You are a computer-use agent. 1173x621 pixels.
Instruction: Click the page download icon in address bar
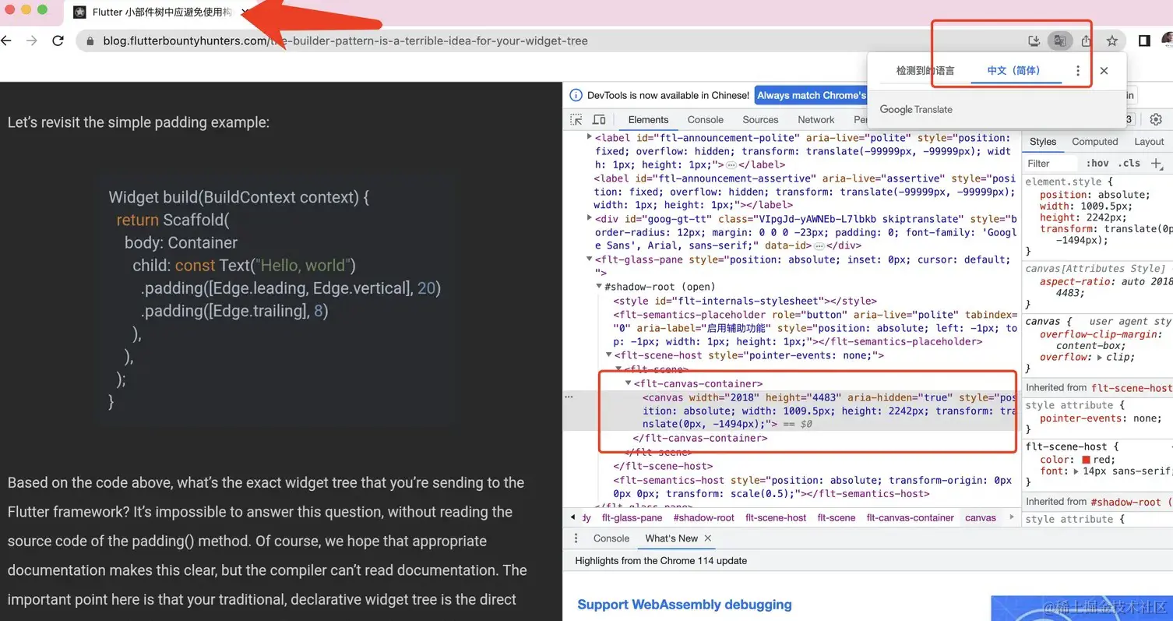click(x=1034, y=41)
